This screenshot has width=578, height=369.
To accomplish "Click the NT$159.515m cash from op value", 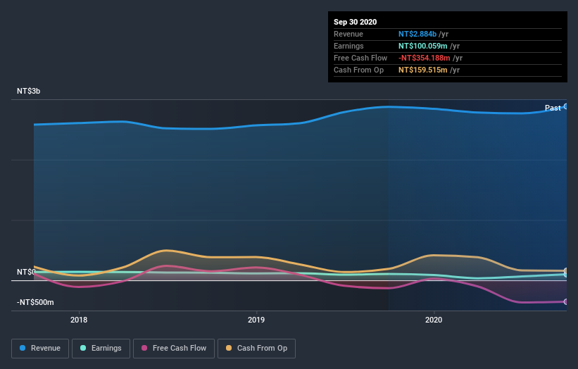I will [423, 70].
